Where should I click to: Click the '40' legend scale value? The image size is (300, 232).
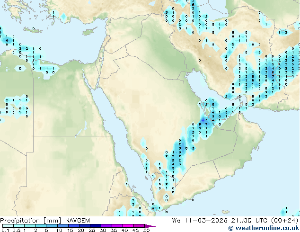124,230
